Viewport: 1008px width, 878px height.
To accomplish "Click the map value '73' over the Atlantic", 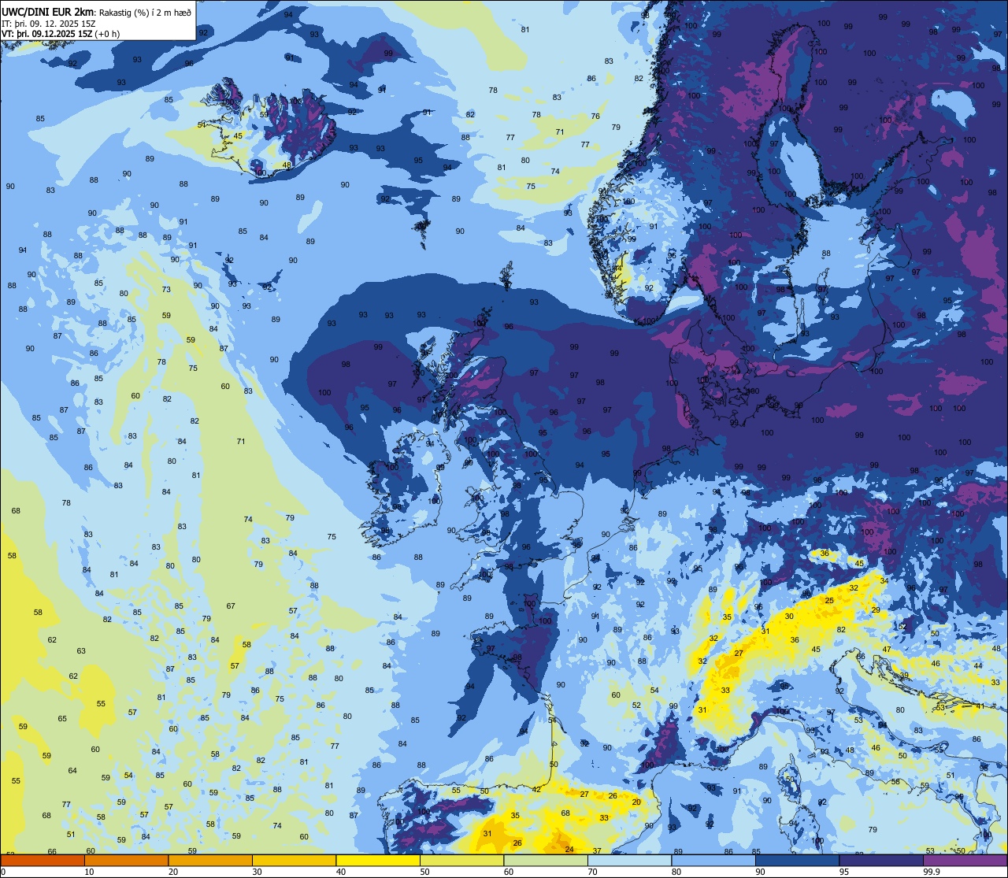I will point(166,290).
